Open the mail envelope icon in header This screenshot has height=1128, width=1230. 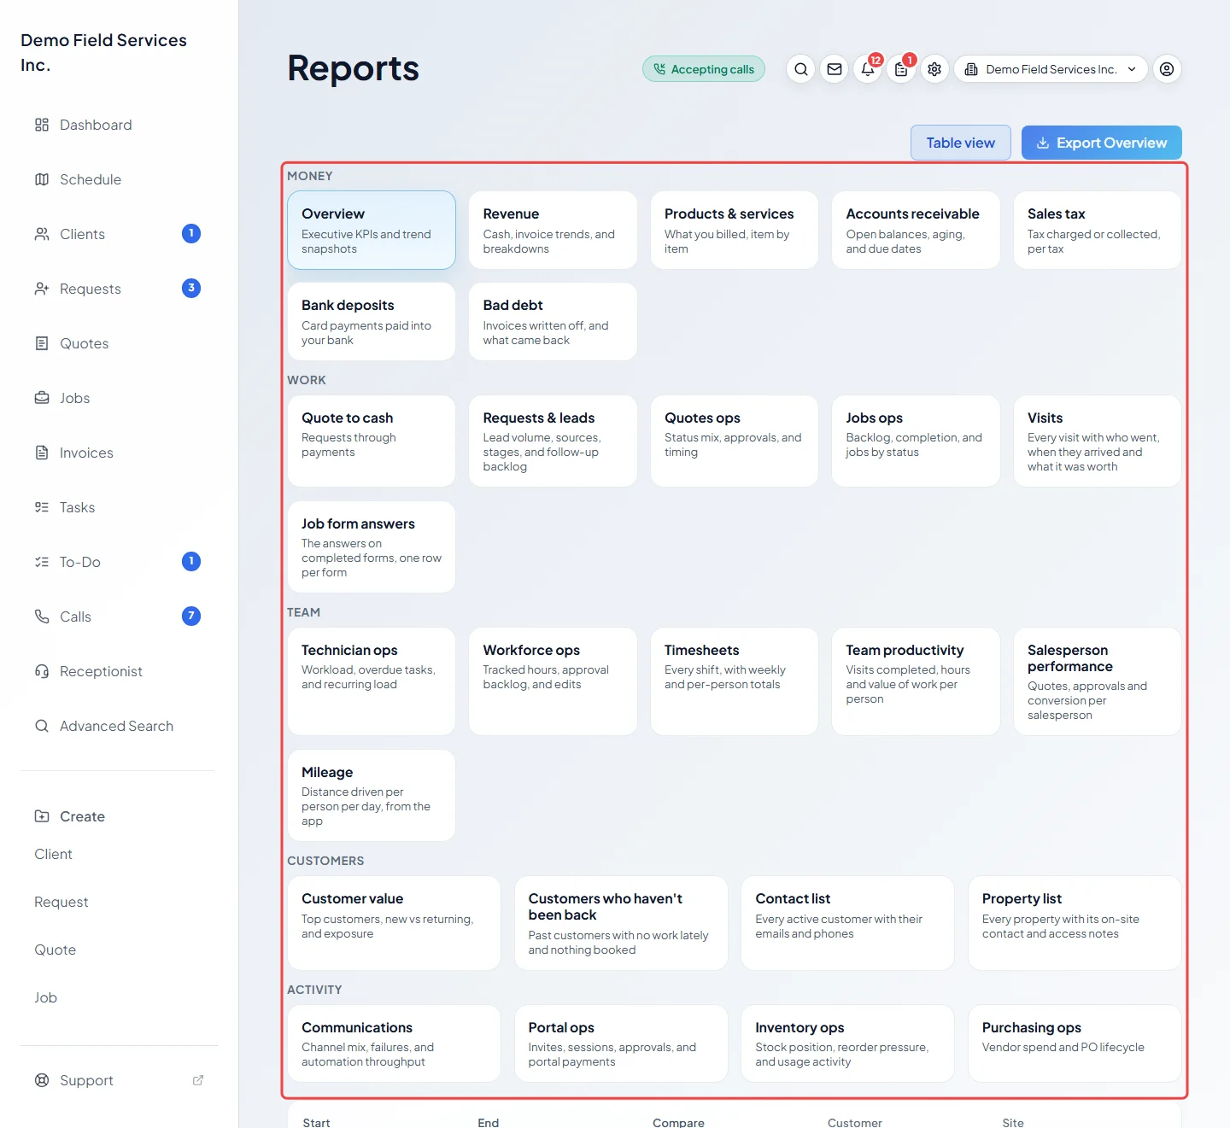(x=835, y=69)
